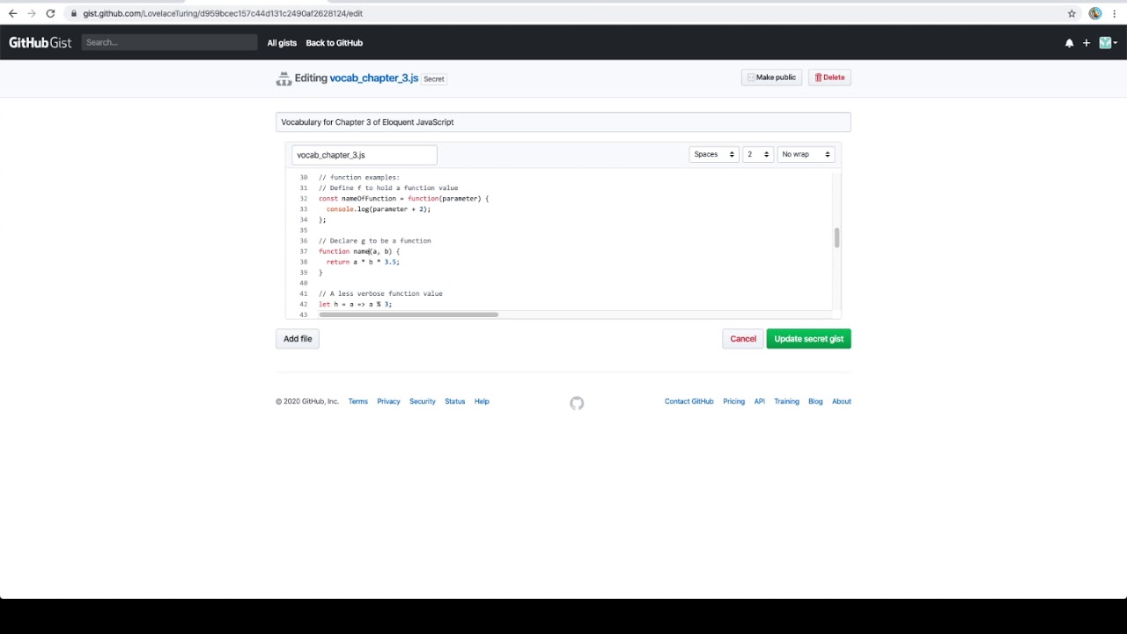Reload the page with the refresh icon

coord(50,13)
